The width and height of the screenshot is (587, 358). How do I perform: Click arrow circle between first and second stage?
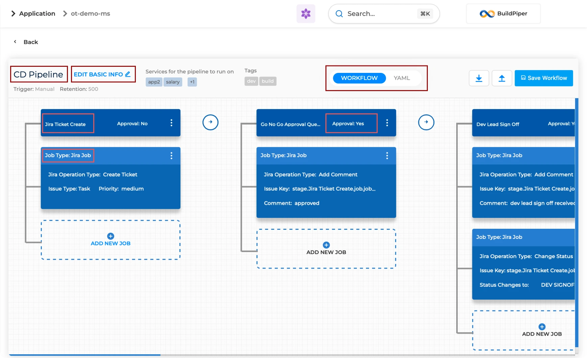click(211, 122)
